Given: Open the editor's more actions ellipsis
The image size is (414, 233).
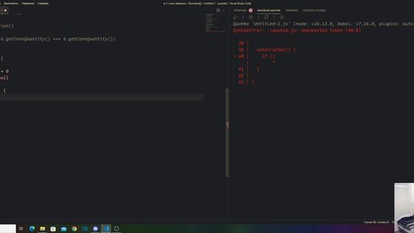Looking at the screenshot, I should (x=224, y=10).
